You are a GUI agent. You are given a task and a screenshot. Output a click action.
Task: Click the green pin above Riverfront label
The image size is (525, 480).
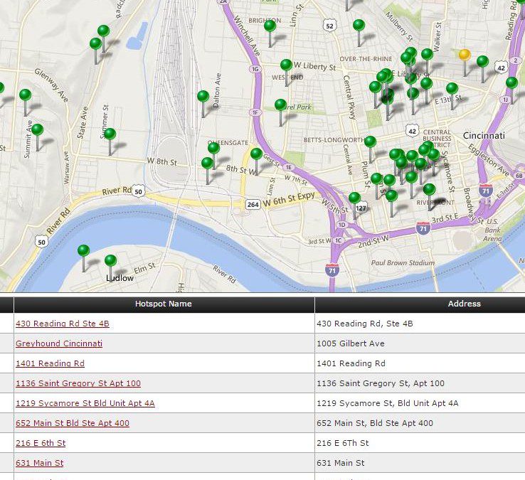pos(429,190)
